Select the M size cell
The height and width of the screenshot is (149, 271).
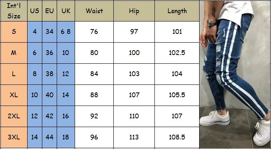14,53
